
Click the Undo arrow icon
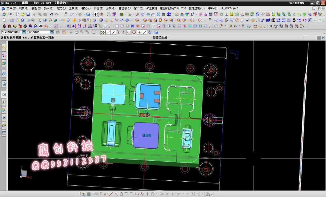[51, 14]
